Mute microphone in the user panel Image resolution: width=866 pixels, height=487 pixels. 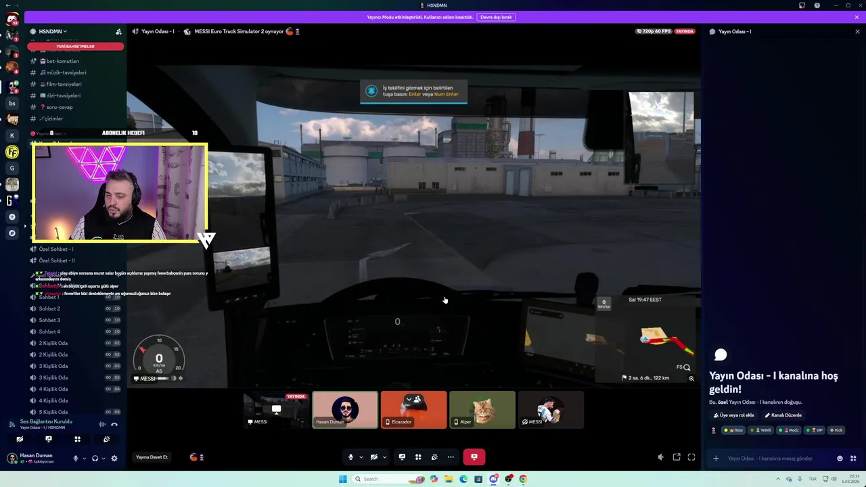pos(76,458)
